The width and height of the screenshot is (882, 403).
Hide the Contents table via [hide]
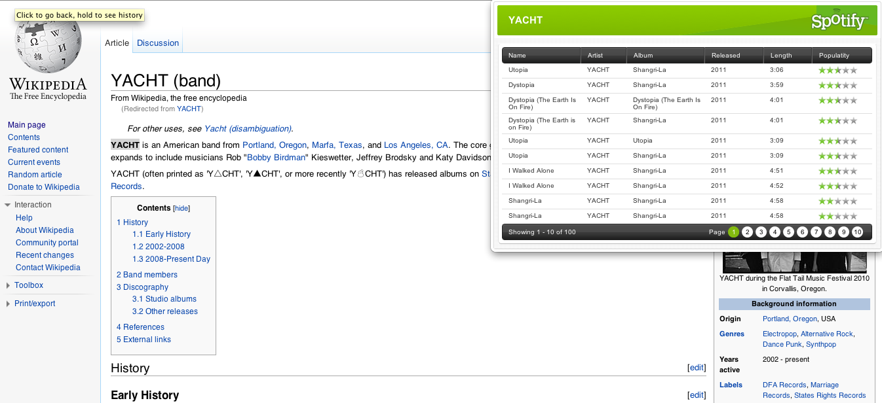[x=182, y=208]
